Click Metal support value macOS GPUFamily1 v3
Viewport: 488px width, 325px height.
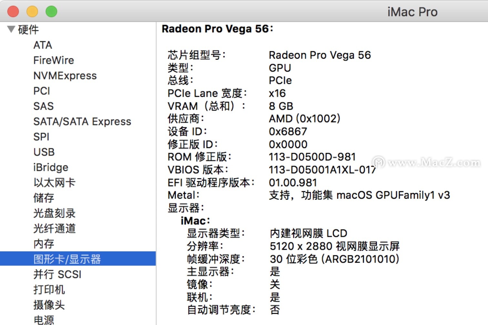point(360,195)
